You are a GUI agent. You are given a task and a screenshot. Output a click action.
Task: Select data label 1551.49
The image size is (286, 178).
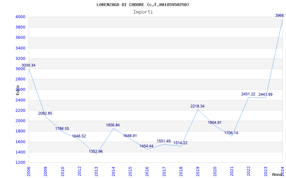pyautogui.click(x=164, y=141)
